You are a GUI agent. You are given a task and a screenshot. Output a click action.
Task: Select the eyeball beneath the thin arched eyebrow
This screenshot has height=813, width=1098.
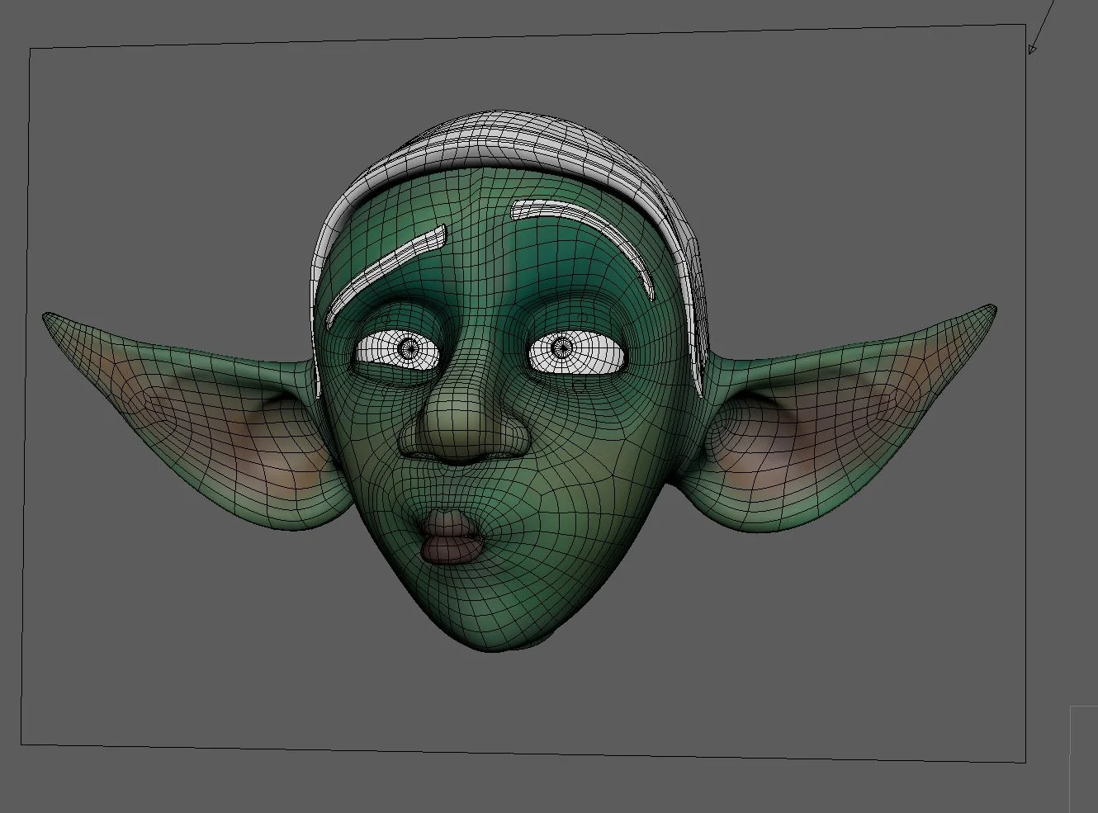[x=576, y=352]
